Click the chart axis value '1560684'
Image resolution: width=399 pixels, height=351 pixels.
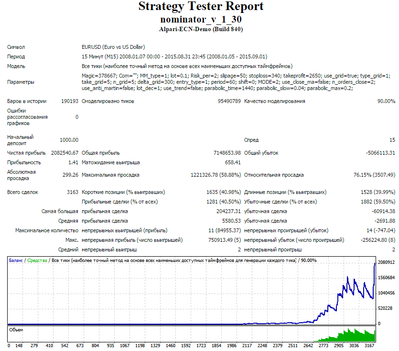coord(386,278)
